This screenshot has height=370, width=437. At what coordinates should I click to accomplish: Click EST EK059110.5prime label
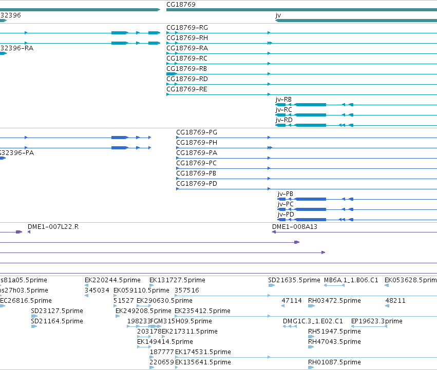click(141, 290)
